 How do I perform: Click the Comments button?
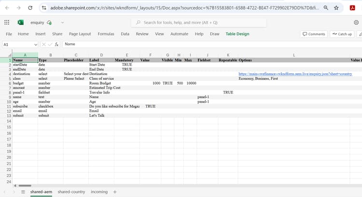coord(314,34)
